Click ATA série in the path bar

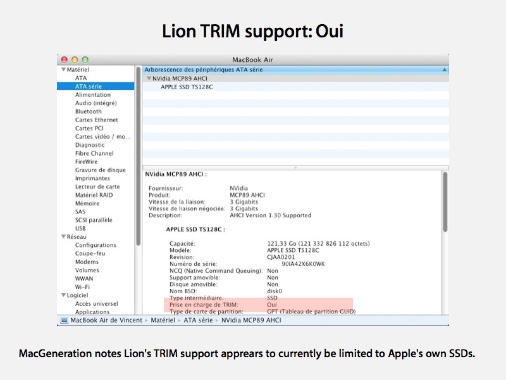(x=198, y=320)
